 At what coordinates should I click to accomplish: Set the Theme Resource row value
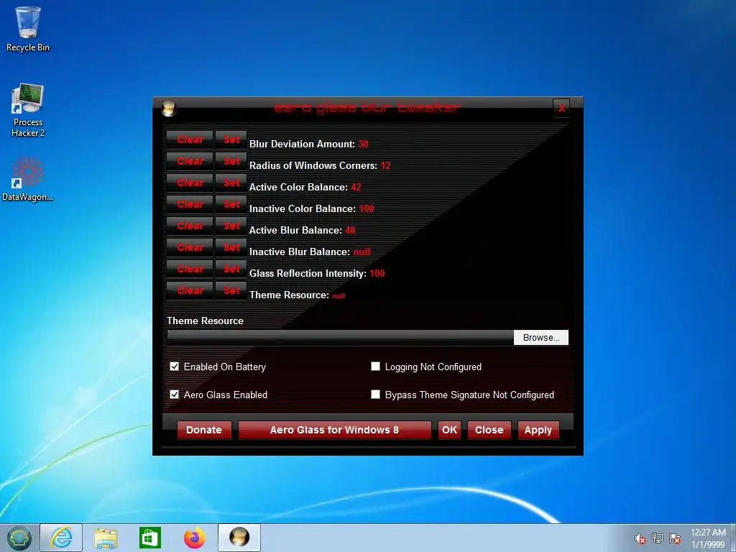coord(231,290)
